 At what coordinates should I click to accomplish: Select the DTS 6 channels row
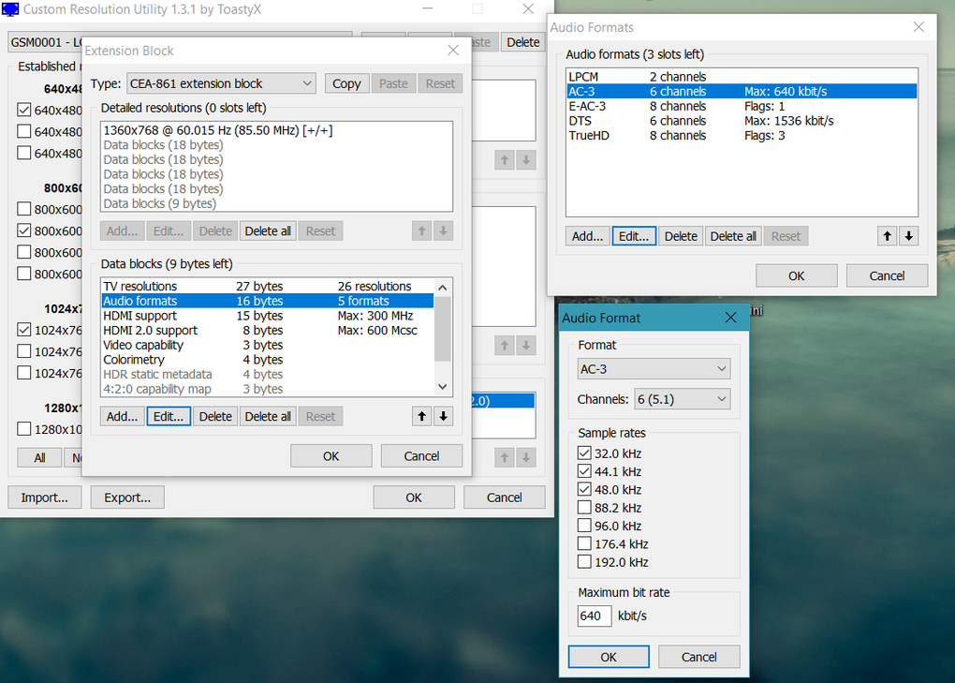(x=742, y=121)
